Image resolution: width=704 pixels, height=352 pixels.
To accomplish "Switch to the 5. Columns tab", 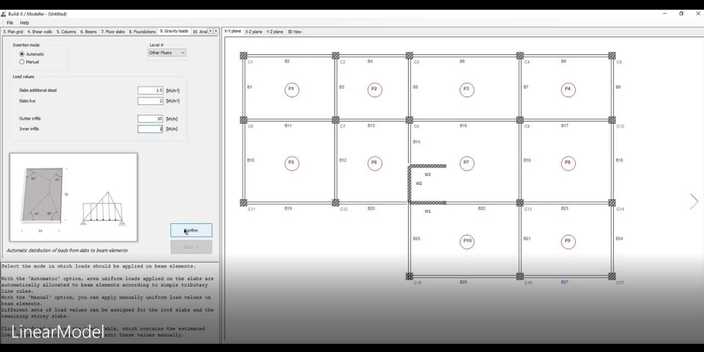I will 66,32.
